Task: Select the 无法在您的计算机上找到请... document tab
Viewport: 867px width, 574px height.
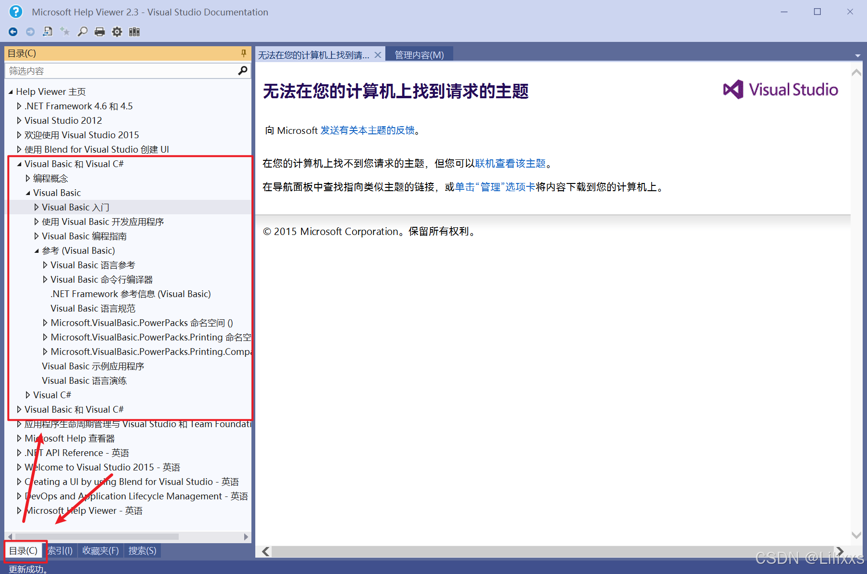Action: coord(314,55)
